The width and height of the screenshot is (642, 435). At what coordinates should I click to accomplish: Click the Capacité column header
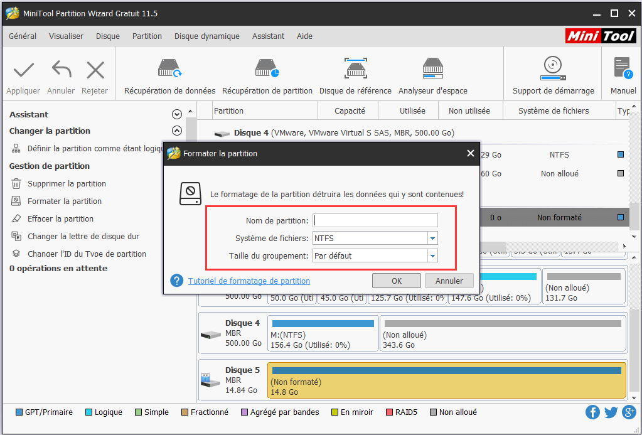(350, 110)
